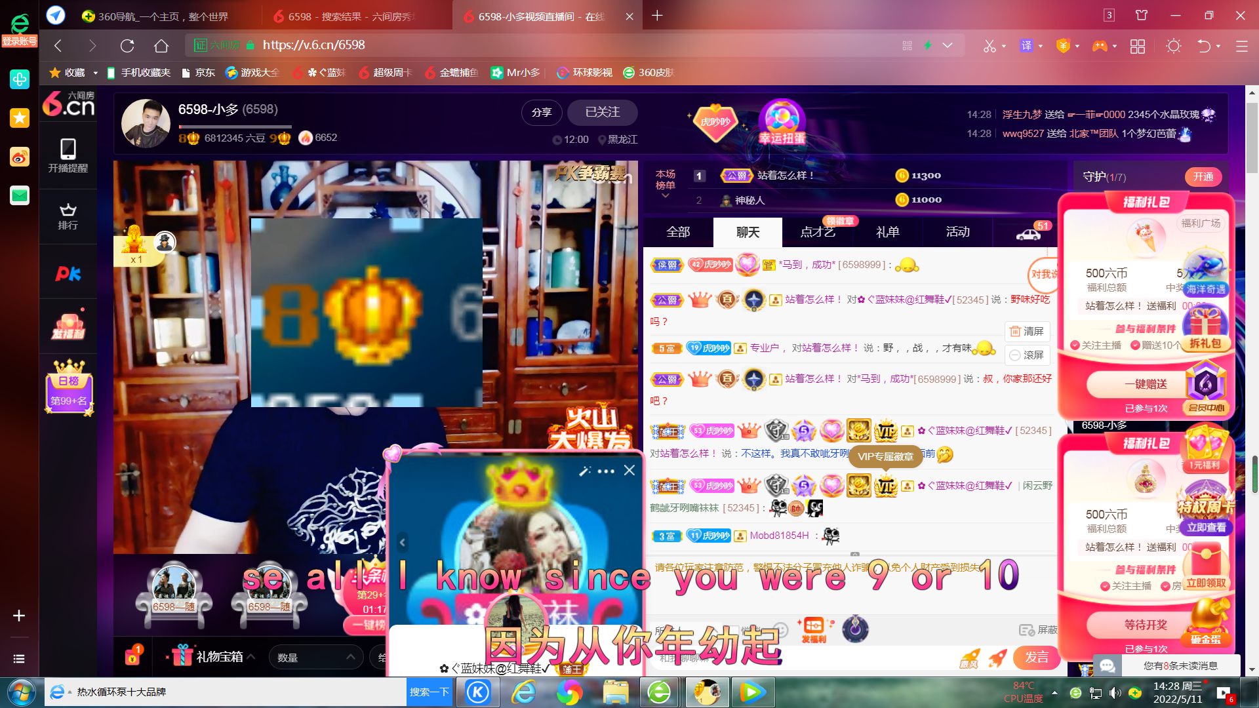
Task: Open the 发福利 icon in left sidebar
Action: pos(68,326)
